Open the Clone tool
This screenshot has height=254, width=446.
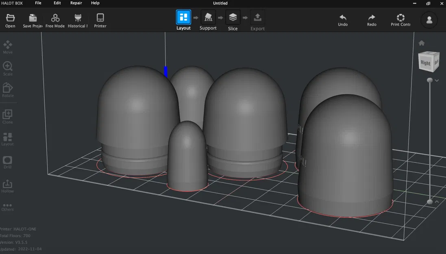point(7,113)
